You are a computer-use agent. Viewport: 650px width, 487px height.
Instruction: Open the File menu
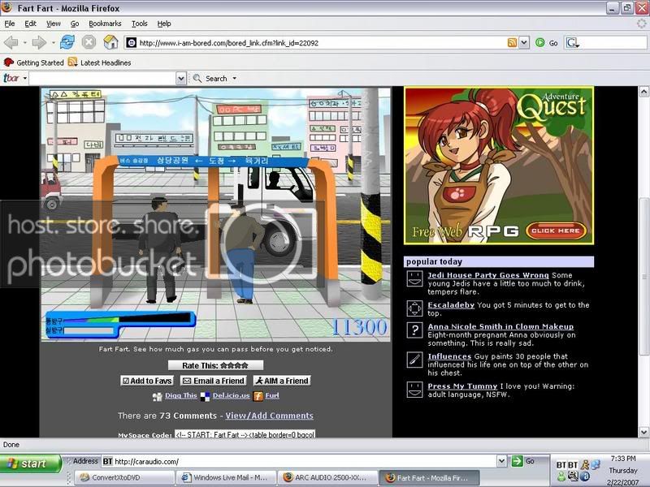point(10,24)
